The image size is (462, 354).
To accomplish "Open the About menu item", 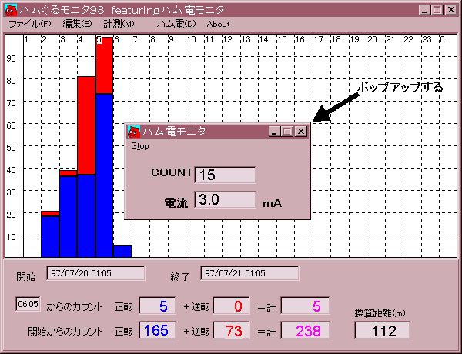I will coord(218,24).
